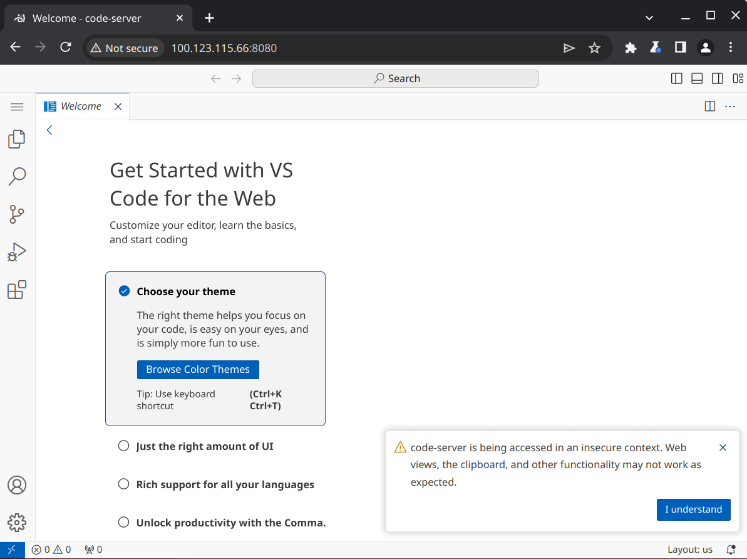Image resolution: width=747 pixels, height=559 pixels.
Task: Open the Manage gear menu
Action: [17, 523]
